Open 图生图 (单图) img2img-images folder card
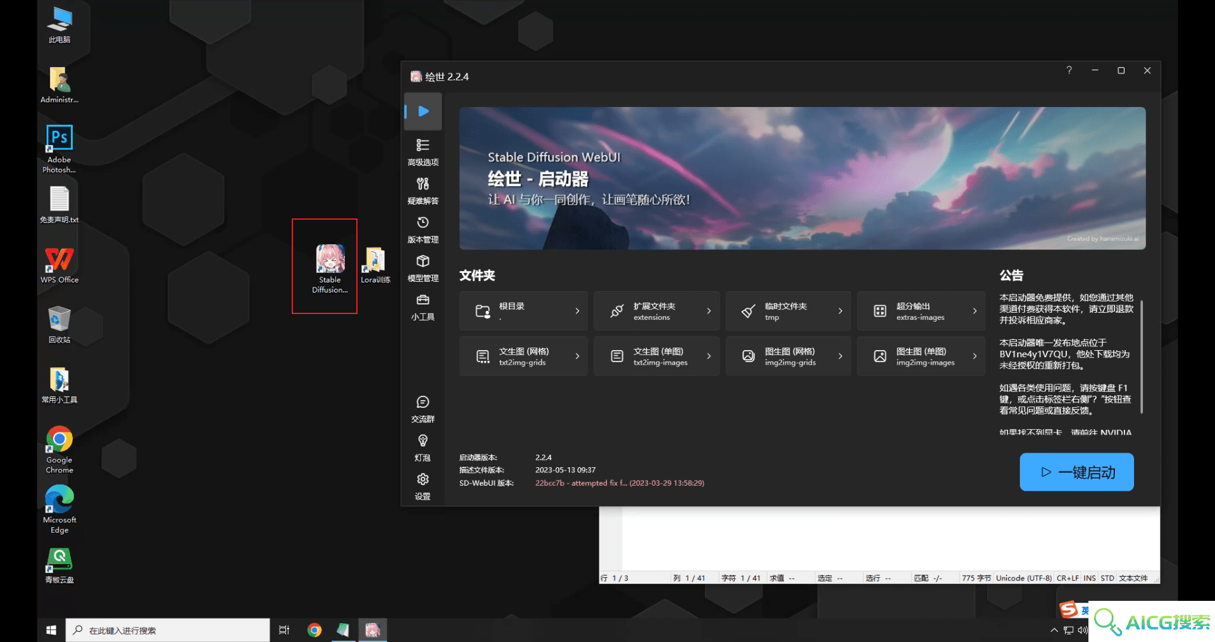 pyautogui.click(x=921, y=356)
